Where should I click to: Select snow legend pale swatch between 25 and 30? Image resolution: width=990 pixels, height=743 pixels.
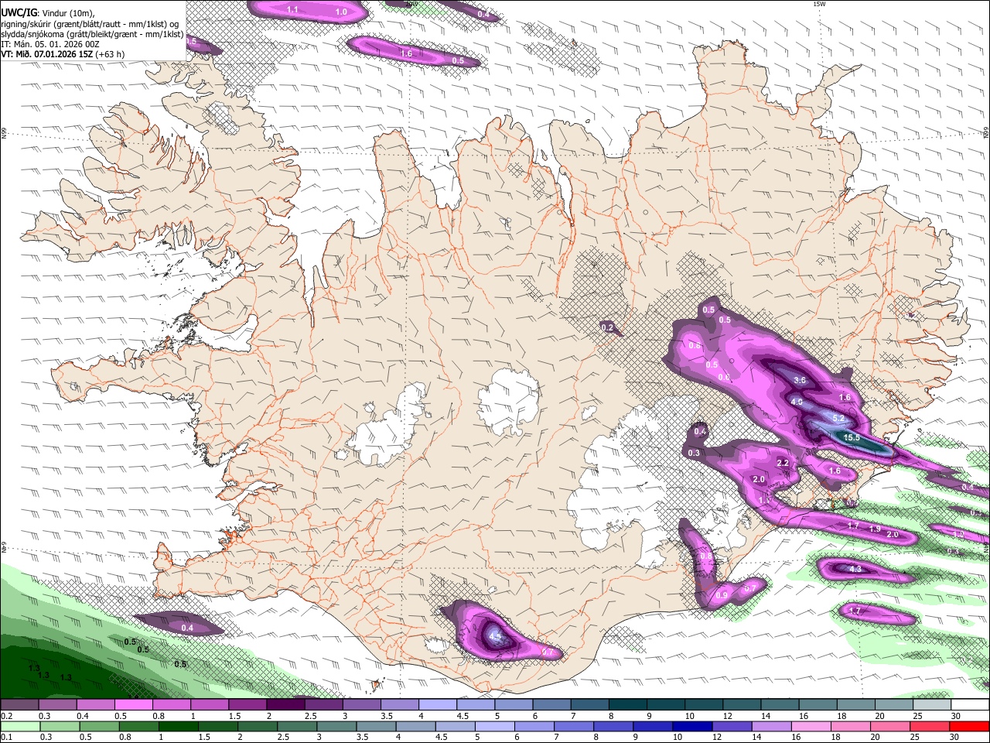[932, 705]
